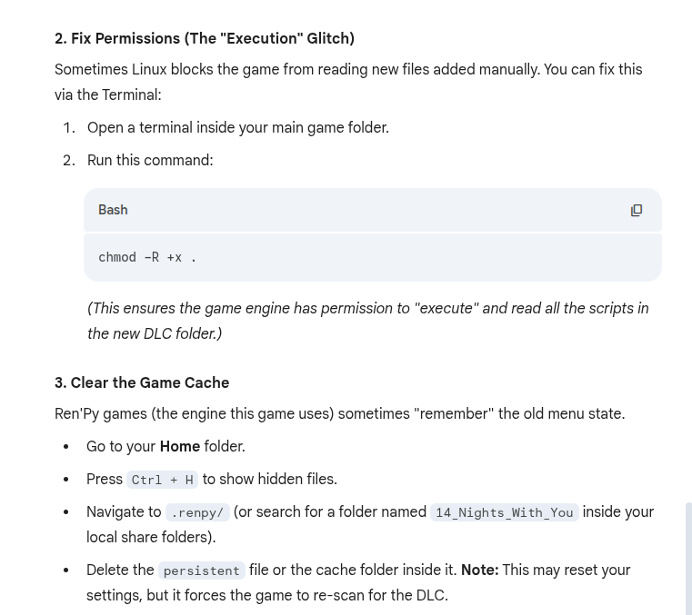Click the italic DLC folder explanation
Screen dimensions: 692x615
(367, 321)
